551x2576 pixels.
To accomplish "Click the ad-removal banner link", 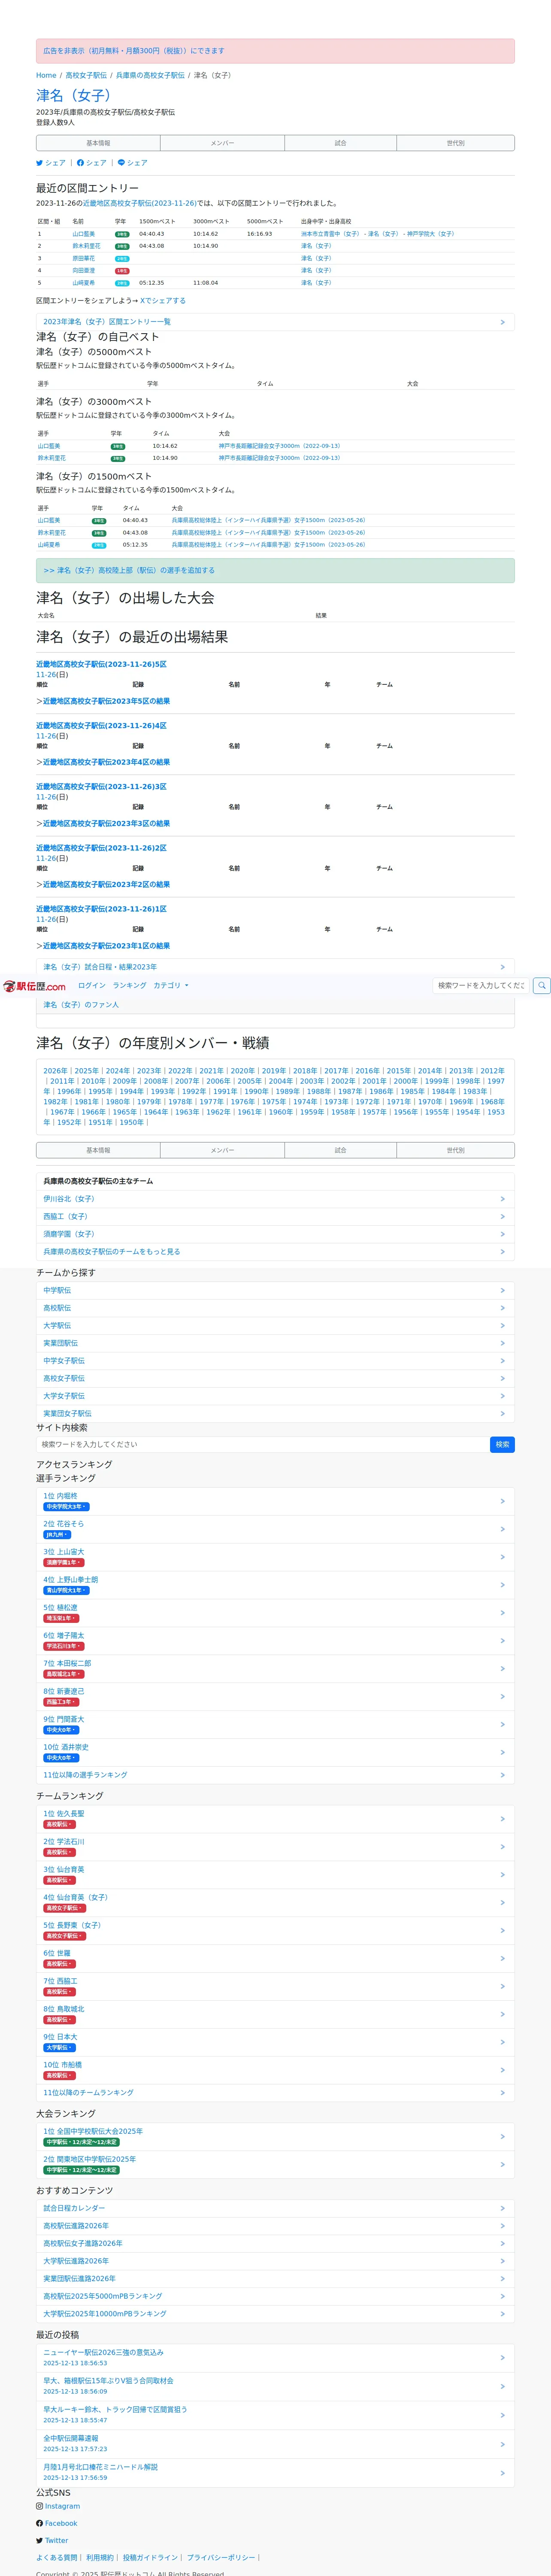I will (134, 51).
